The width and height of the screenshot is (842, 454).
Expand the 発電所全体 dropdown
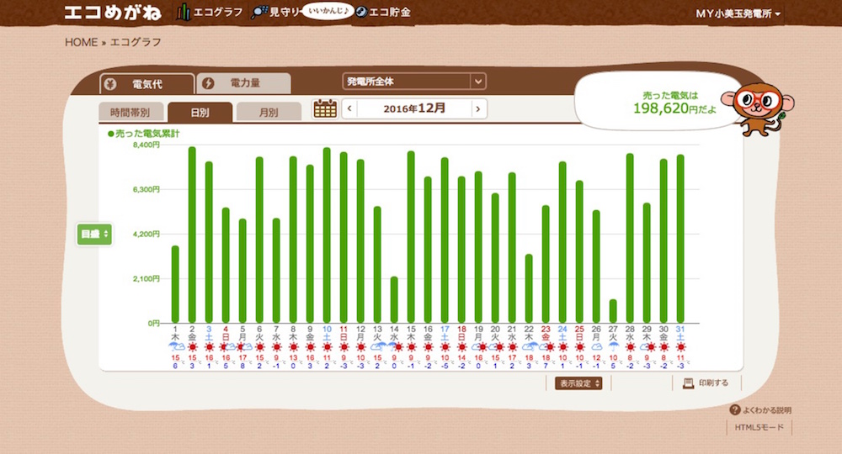[414, 82]
